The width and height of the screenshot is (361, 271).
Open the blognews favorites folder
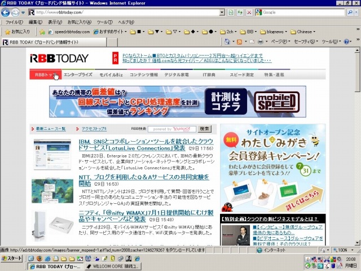(x=274, y=32)
